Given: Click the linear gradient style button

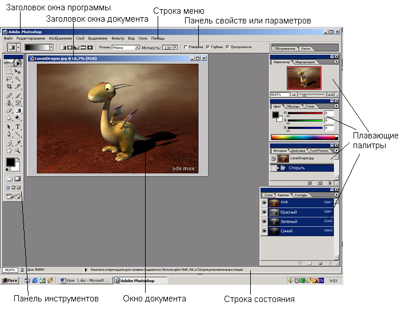Looking at the screenshot, I should point(63,47).
